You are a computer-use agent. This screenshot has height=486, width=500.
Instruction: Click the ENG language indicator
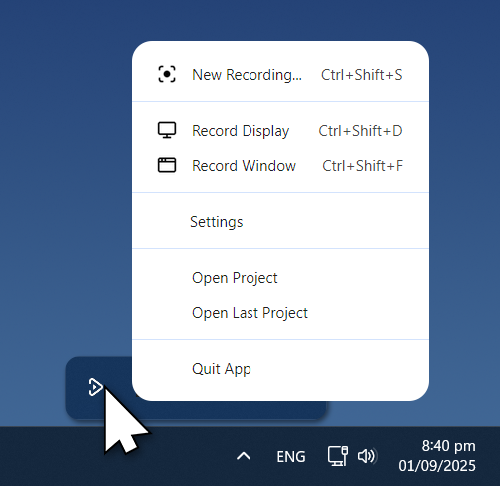click(291, 457)
